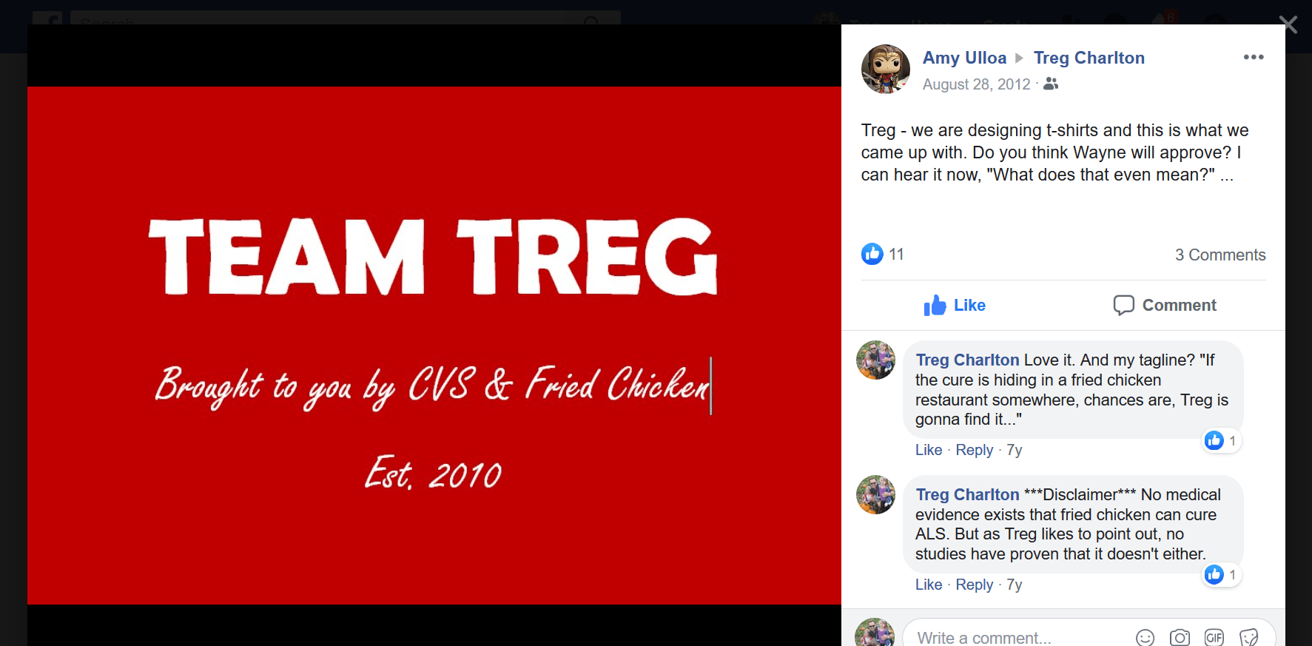Open the Amy Ulloa profile link
The height and width of the screenshot is (646, 1312).
[x=964, y=58]
